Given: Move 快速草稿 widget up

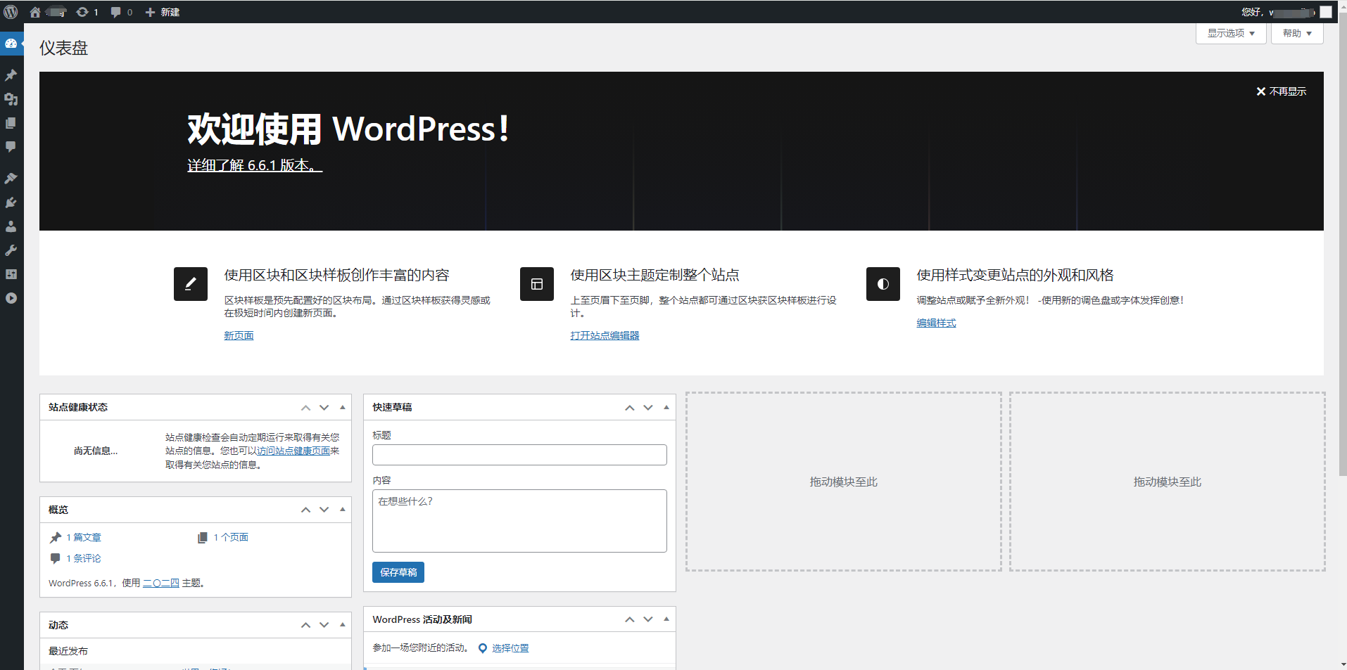Looking at the screenshot, I should (630, 408).
